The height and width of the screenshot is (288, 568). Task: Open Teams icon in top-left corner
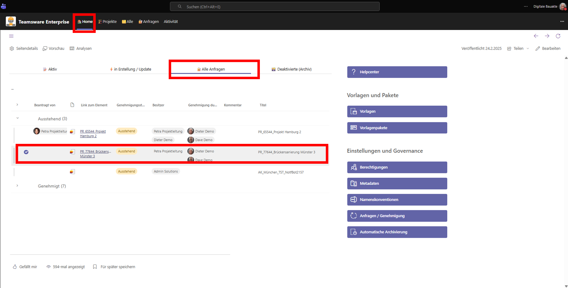pyautogui.click(x=3, y=7)
